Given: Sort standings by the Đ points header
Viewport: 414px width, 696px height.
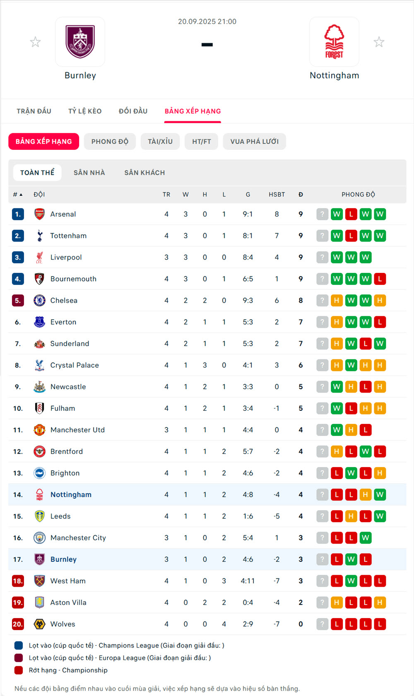Looking at the screenshot, I should (301, 195).
